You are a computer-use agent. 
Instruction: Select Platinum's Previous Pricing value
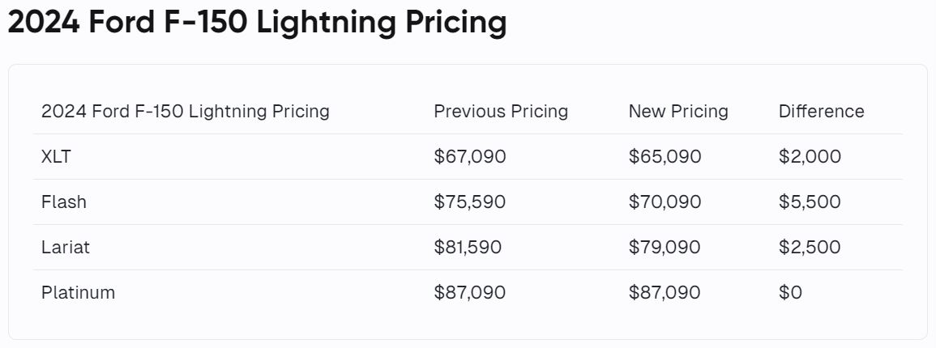(470, 292)
